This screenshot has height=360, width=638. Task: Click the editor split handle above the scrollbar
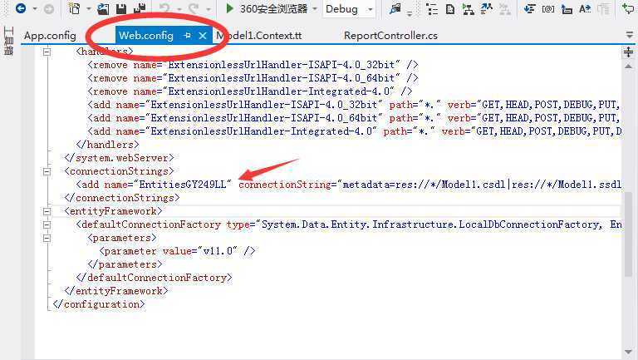[628, 52]
